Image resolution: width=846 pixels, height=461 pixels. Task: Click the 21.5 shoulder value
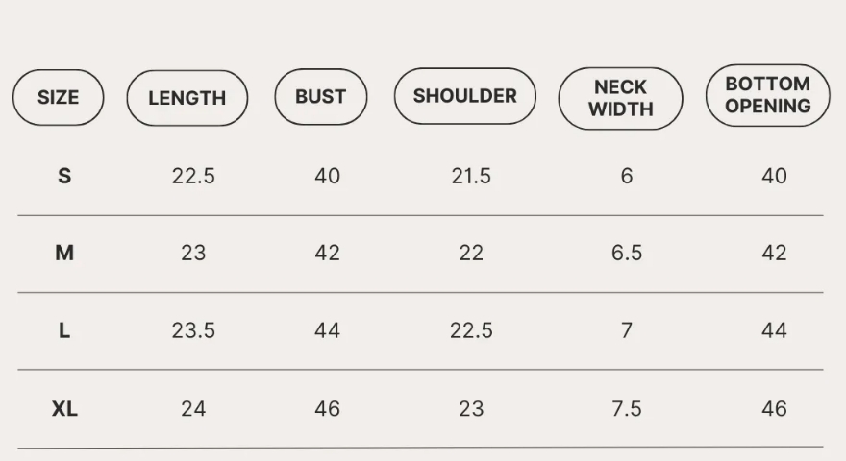click(x=471, y=177)
